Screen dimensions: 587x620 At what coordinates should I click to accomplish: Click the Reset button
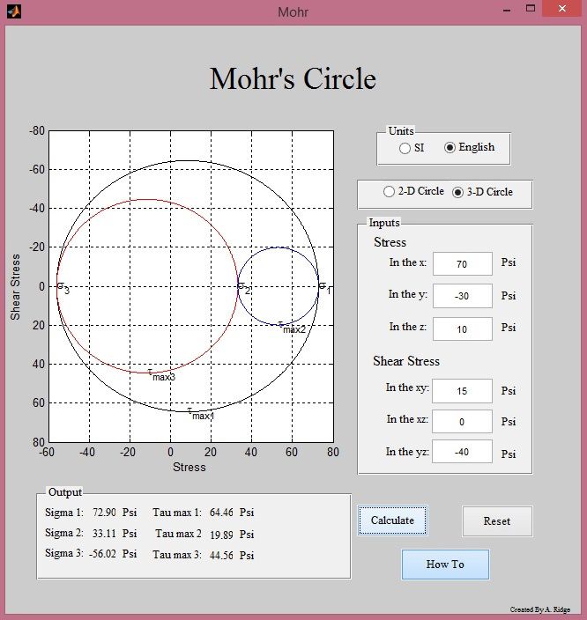(x=497, y=521)
